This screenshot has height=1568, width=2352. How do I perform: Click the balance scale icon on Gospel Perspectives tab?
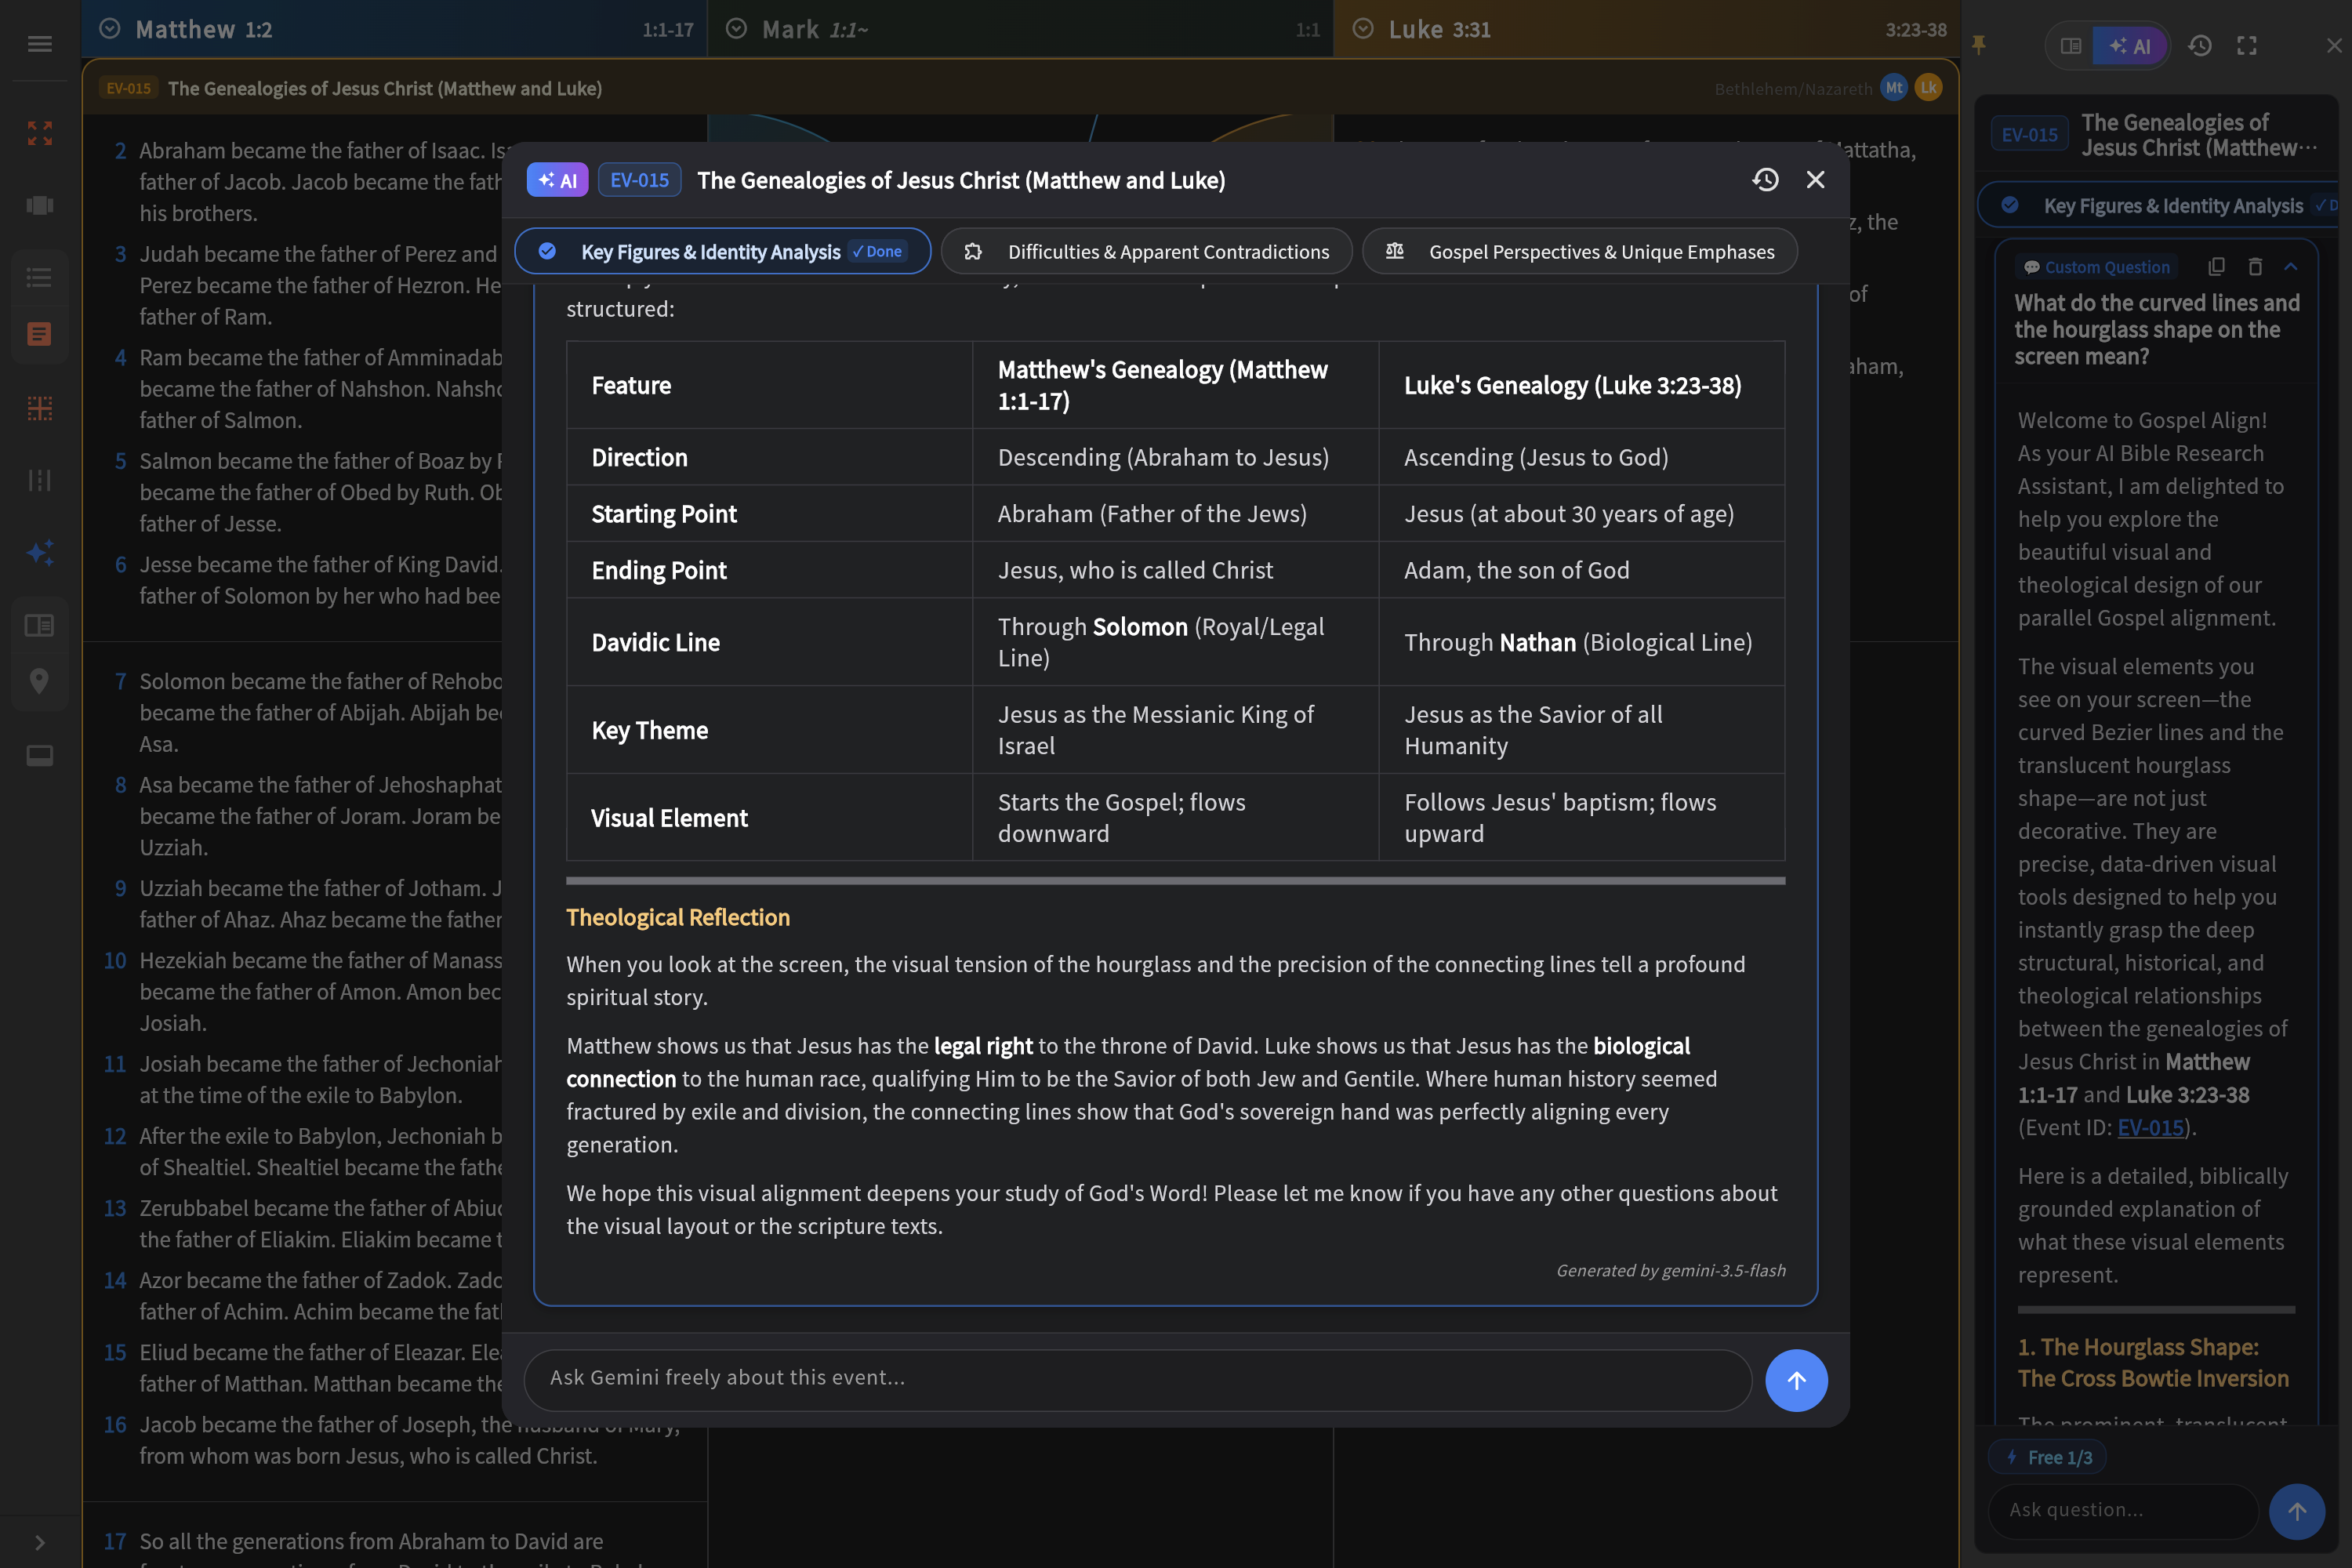[x=1394, y=251]
